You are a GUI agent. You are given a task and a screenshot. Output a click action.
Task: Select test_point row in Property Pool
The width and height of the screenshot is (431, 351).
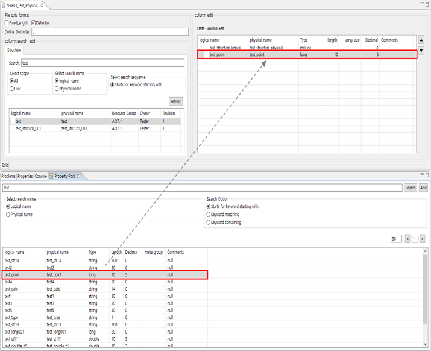pyautogui.click(x=105, y=274)
